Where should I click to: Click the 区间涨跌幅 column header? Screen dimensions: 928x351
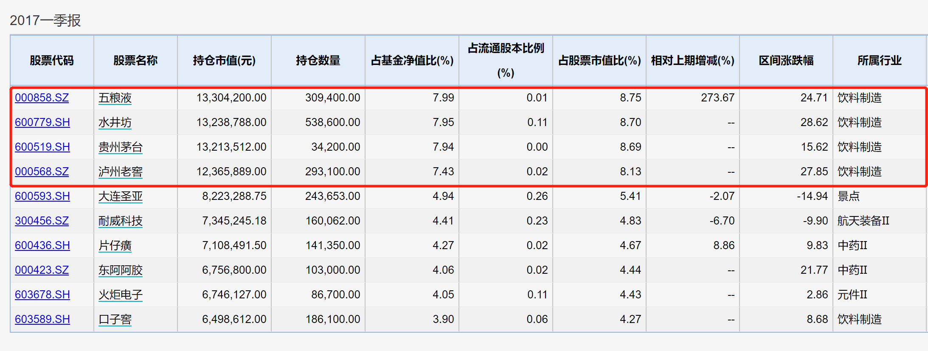tap(786, 61)
